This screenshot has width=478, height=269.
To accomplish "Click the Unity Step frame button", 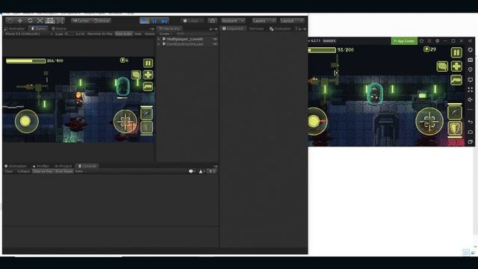I will [x=164, y=21].
